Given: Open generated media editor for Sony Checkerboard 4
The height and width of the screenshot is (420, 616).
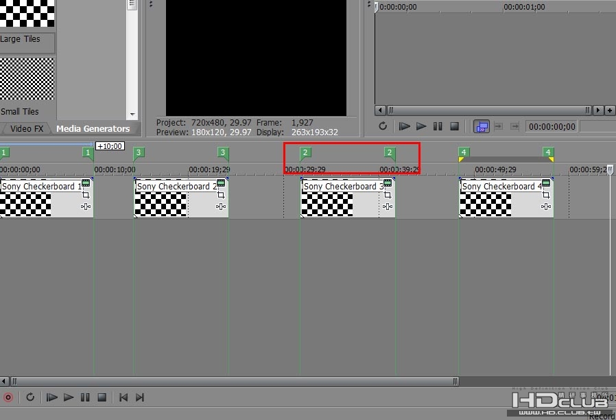Looking at the screenshot, I should 546,183.
